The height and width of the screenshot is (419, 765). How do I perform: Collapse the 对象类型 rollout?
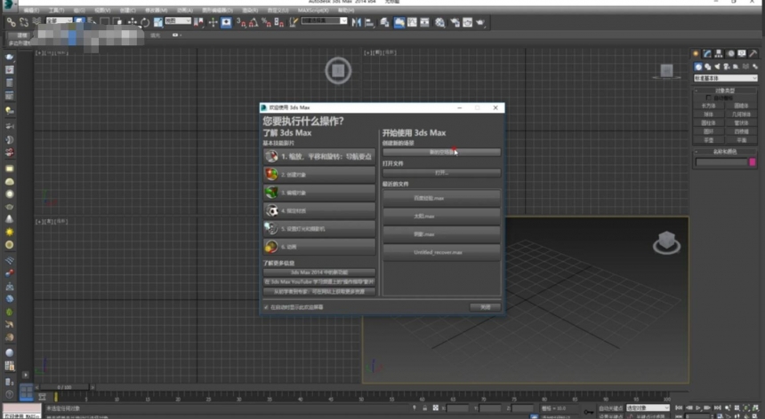[725, 91]
